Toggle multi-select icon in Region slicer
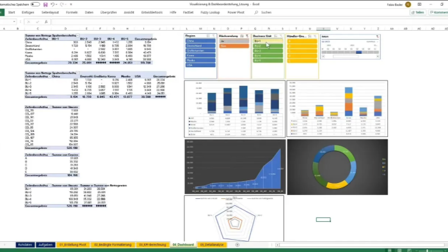The image size is (448, 252). click(x=208, y=36)
